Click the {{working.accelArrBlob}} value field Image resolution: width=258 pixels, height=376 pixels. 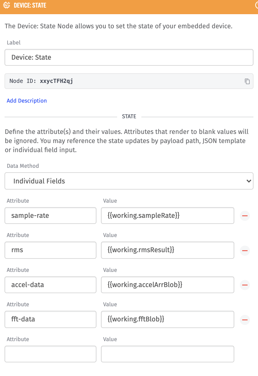168,285
